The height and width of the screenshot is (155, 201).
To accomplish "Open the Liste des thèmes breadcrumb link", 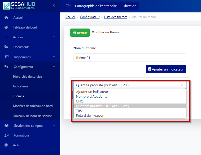I will [x=116, y=17].
